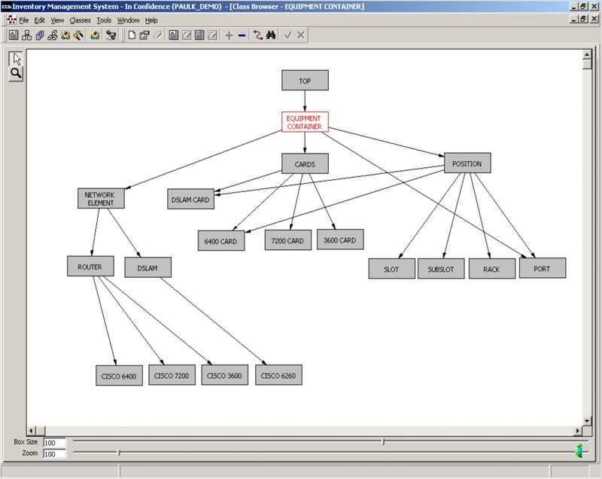Screen dimensions: 602x479
Task: Click the vertical scrollbar down arrow
Action: coord(587,420)
